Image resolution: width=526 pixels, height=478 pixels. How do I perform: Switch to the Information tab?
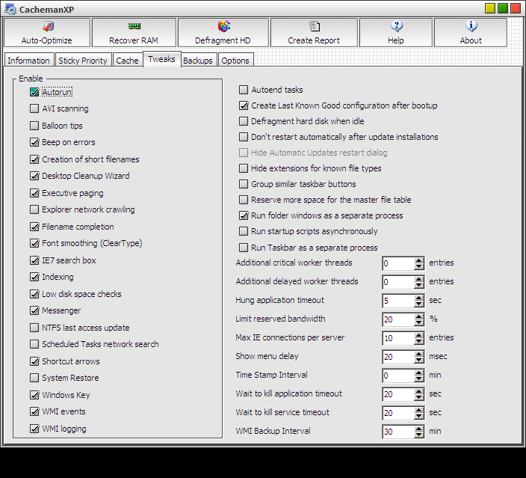pos(28,61)
